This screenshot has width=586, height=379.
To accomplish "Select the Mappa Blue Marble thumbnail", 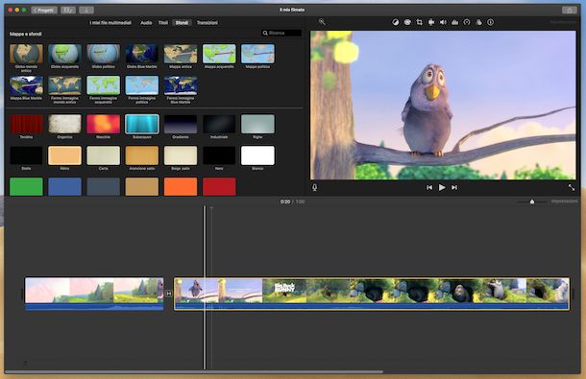I will click(26, 85).
